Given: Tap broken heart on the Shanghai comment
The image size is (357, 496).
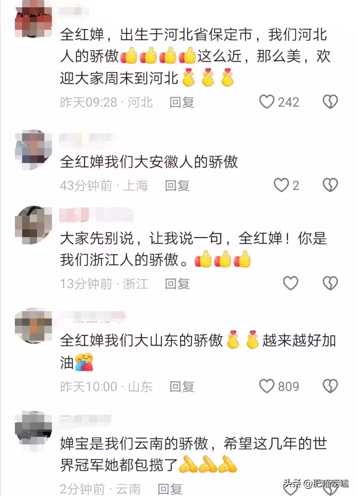Looking at the screenshot, I should pyautogui.click(x=330, y=185).
